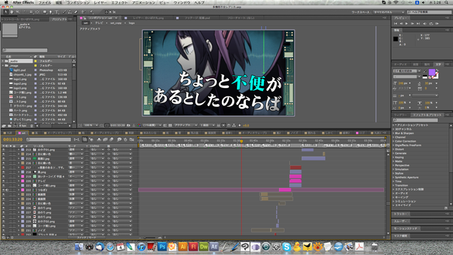Jump to first frame in preview panel
Viewport: 453px width, 255px height.
(395, 24)
